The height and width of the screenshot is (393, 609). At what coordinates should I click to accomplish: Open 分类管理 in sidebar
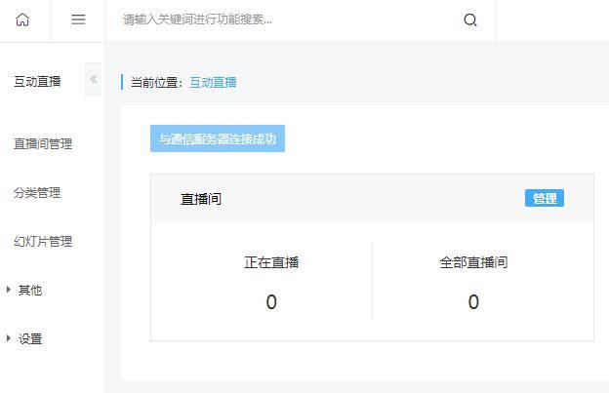tap(37, 192)
